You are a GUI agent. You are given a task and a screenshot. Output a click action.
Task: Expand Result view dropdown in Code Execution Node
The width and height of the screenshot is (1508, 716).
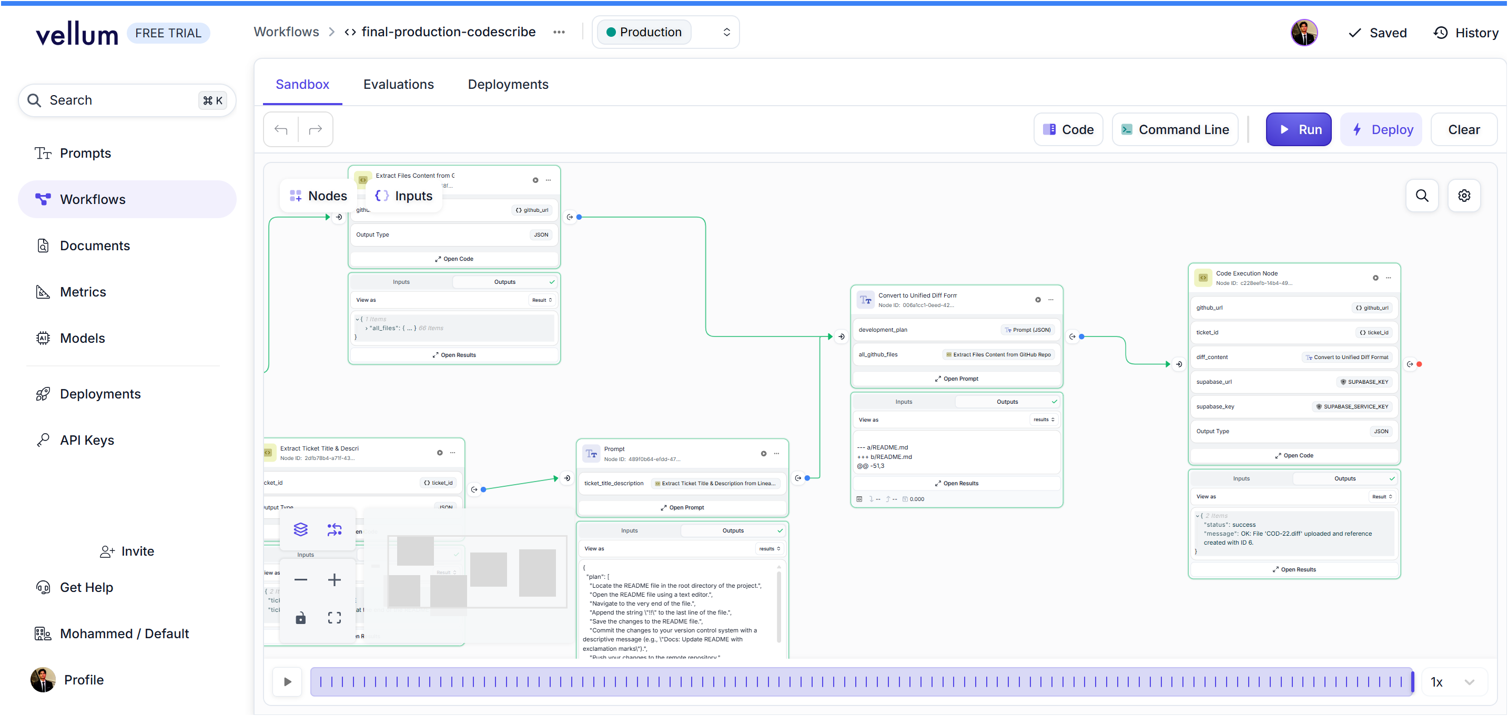pyautogui.click(x=1382, y=497)
